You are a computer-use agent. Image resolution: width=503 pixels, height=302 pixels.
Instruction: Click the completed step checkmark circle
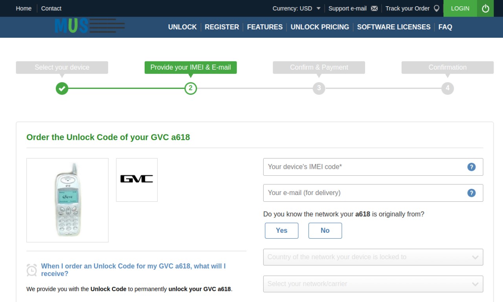[x=62, y=88]
